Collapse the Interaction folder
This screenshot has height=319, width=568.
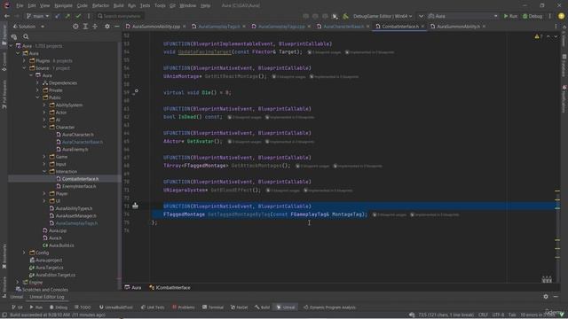click(x=44, y=171)
